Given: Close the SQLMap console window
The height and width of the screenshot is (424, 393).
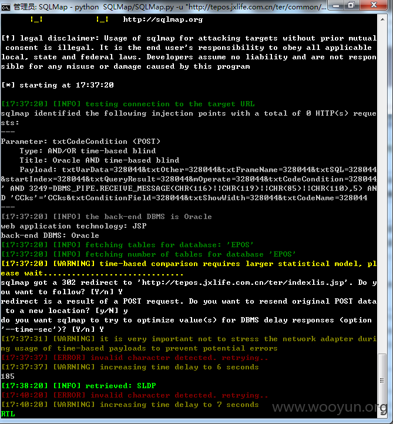Looking at the screenshot, I should tap(374, 5).
